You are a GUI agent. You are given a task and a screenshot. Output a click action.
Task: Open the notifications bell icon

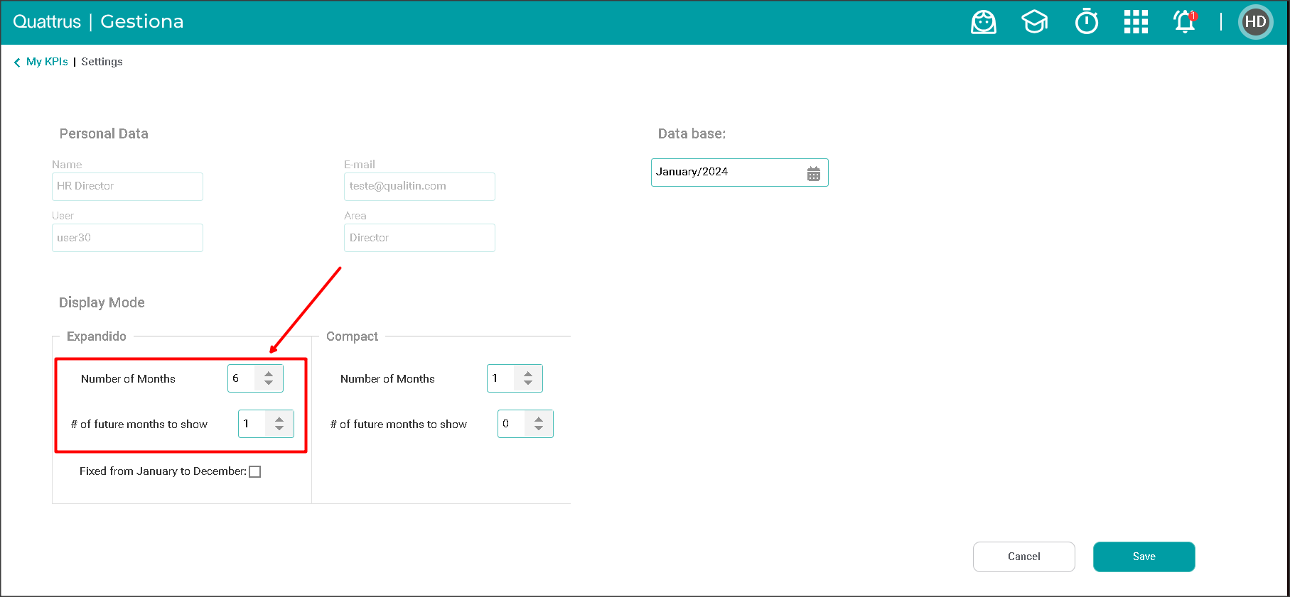(1184, 22)
